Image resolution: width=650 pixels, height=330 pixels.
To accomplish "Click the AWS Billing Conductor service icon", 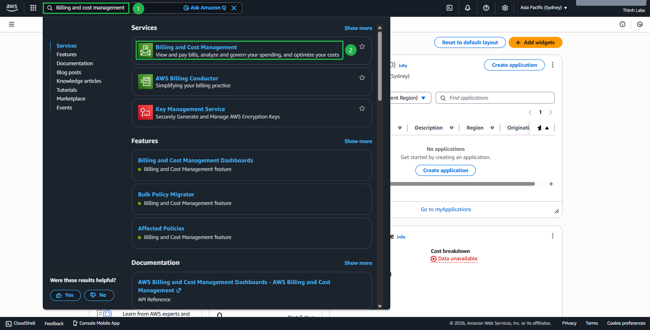I will coord(145,82).
